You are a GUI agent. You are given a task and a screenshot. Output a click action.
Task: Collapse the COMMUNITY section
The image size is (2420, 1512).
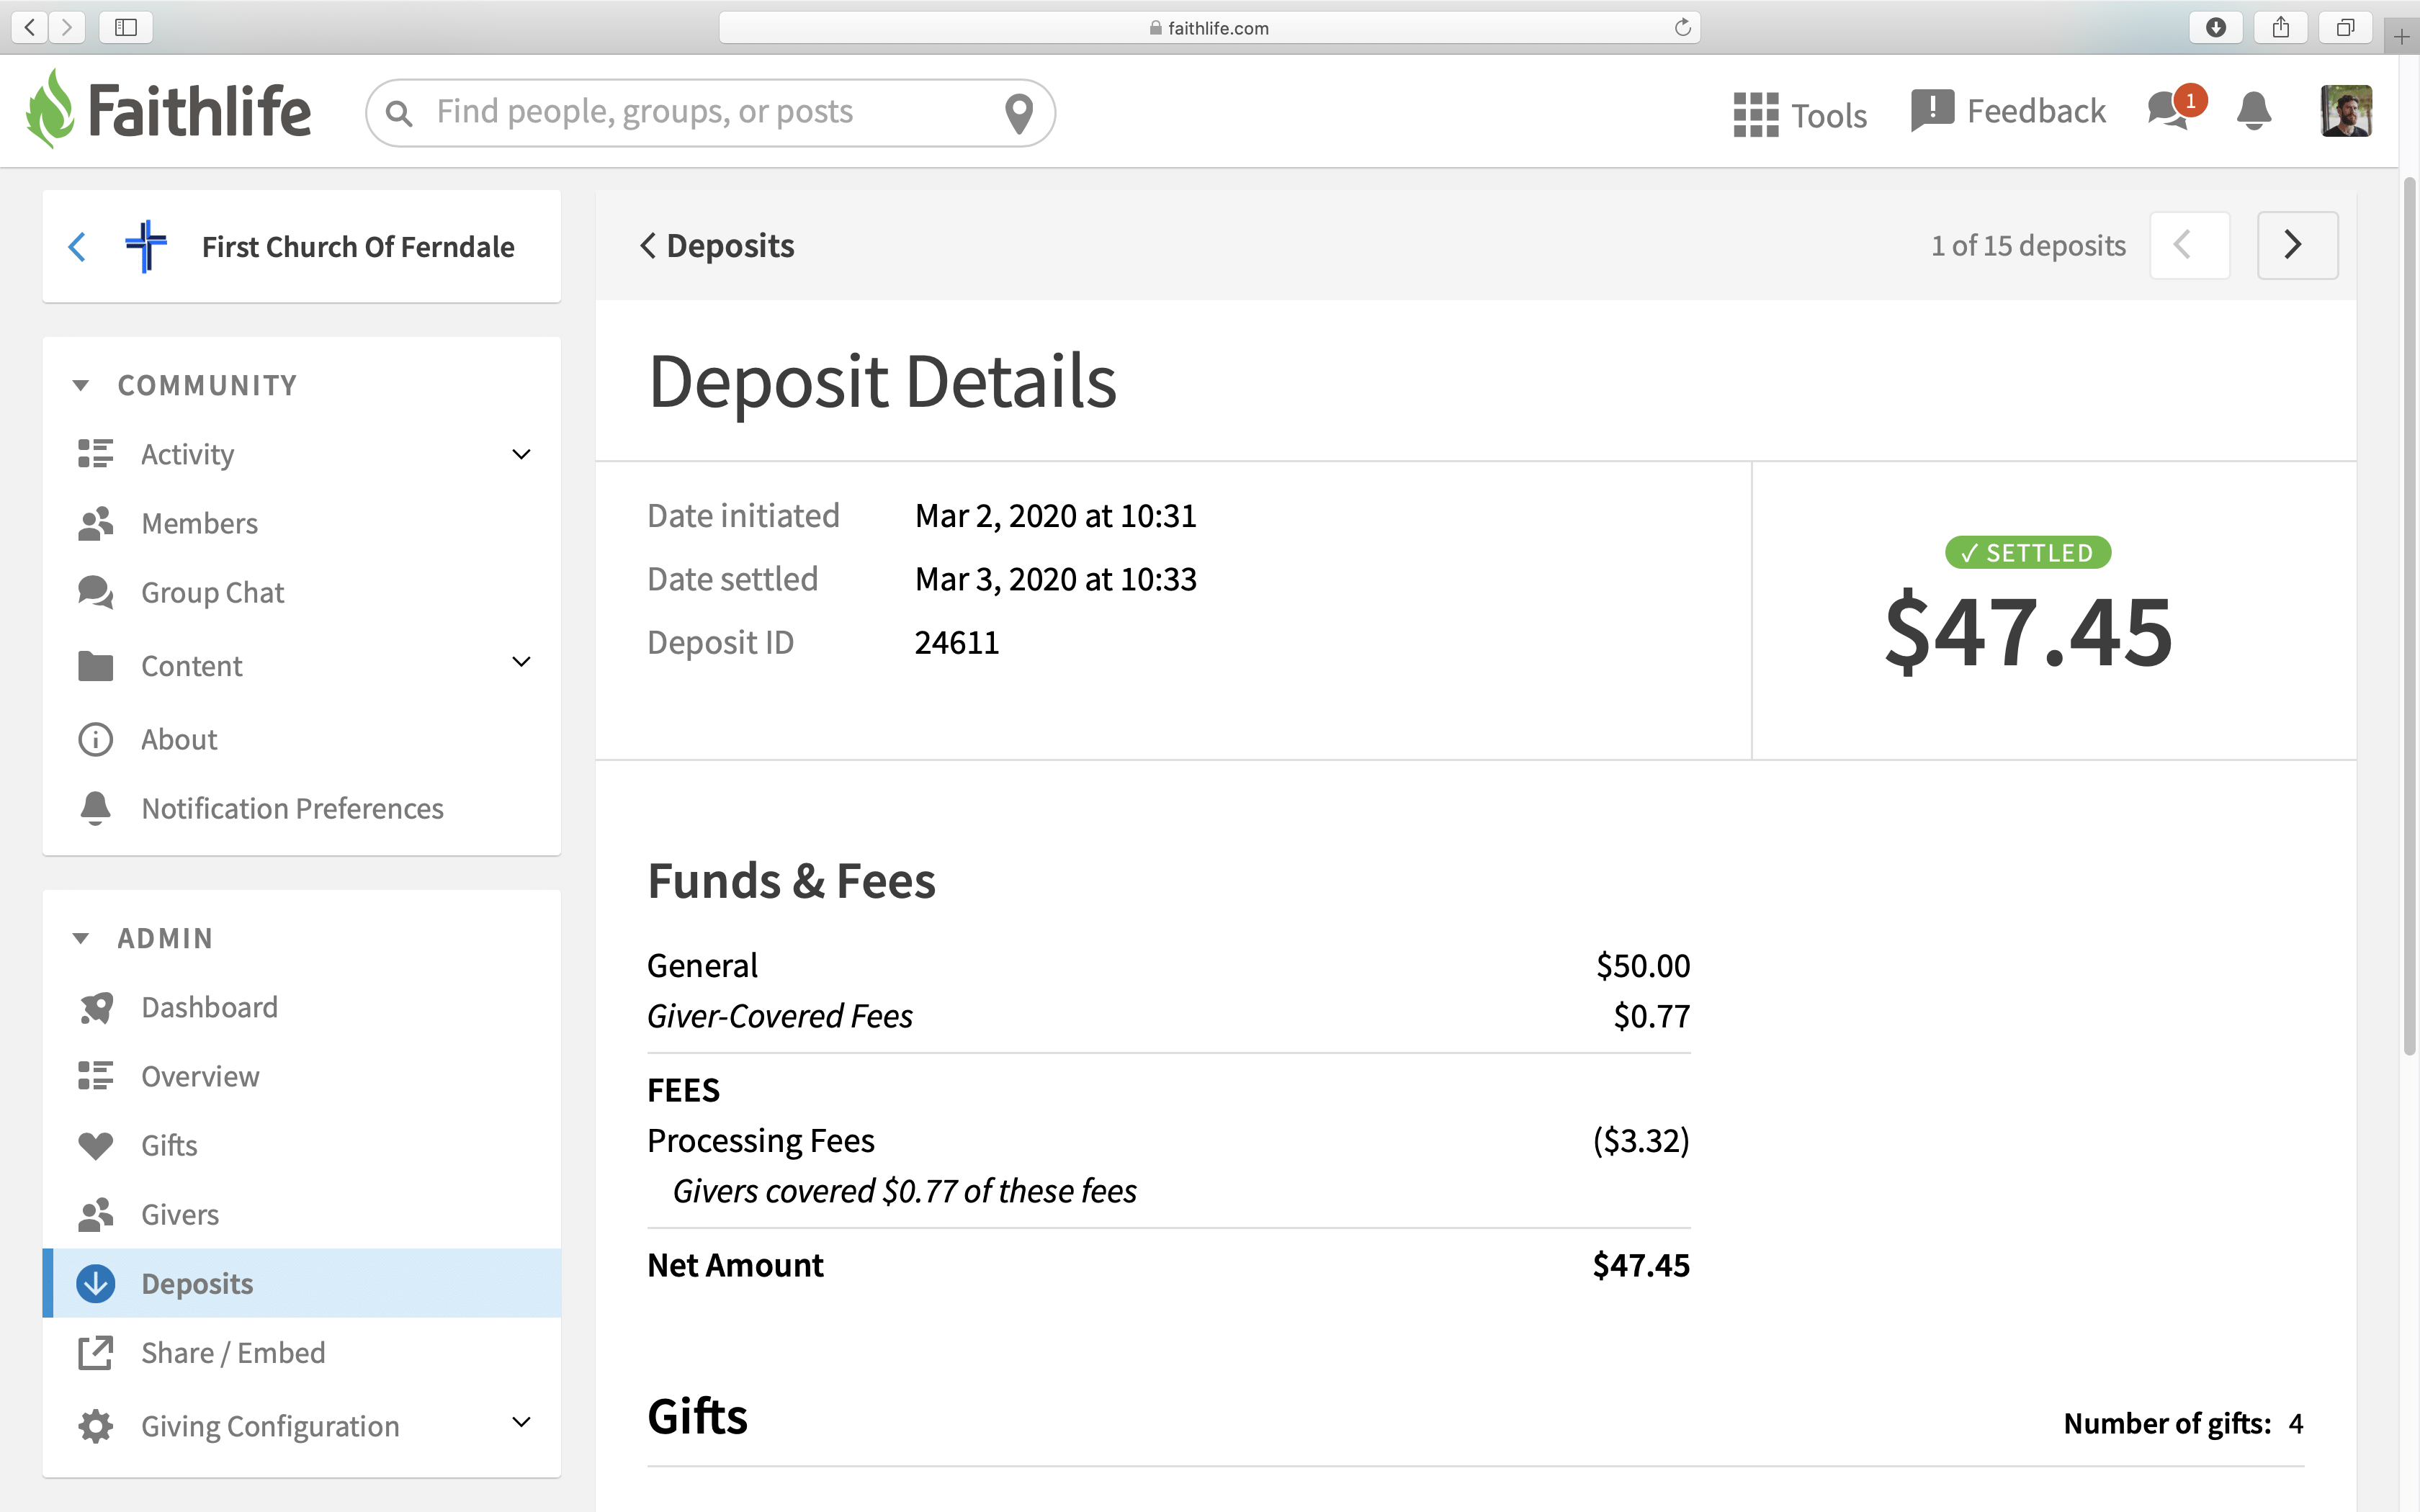tap(81, 386)
